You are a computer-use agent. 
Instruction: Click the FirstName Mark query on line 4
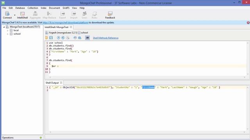point(73,52)
